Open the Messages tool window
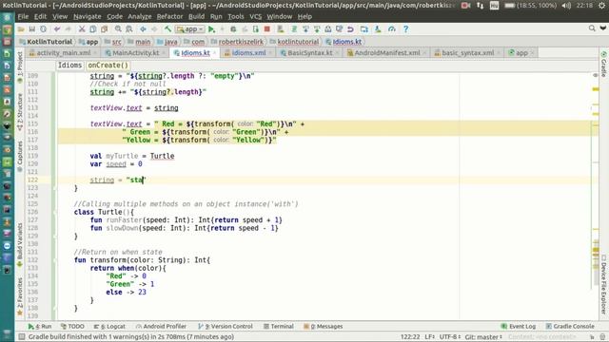The height and width of the screenshot is (342, 609). tap(324, 327)
